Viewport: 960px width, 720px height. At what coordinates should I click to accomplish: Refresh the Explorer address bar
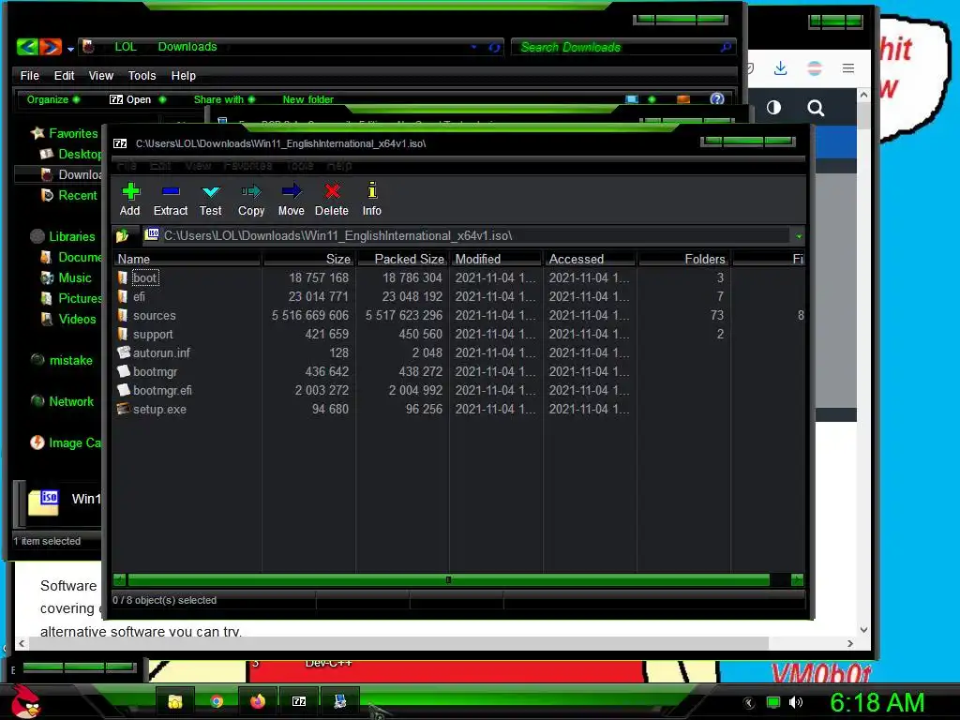494,47
